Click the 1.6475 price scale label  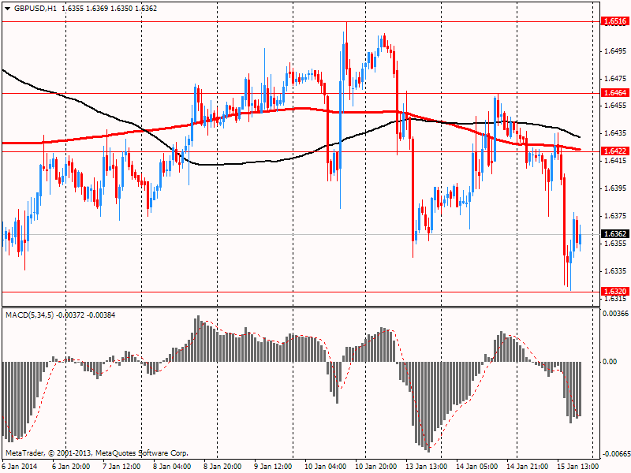(x=615, y=79)
